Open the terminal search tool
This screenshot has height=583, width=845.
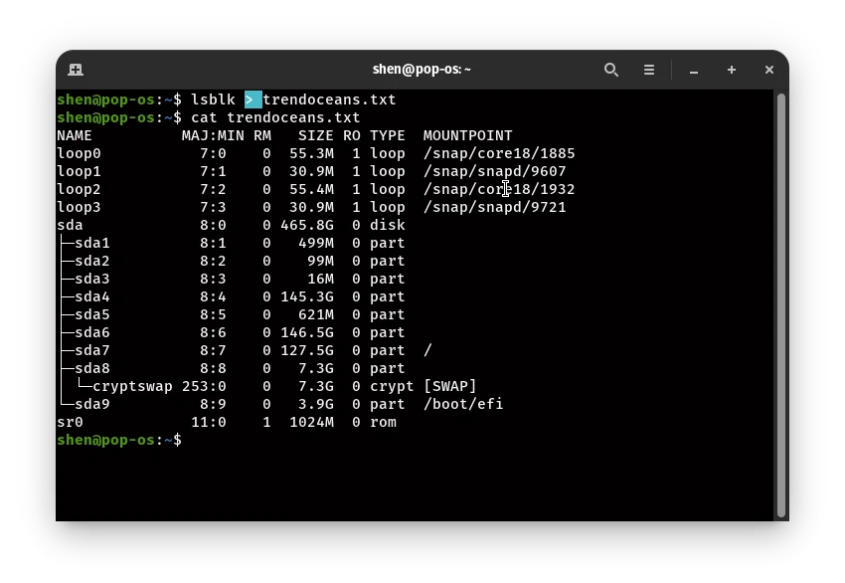(611, 70)
